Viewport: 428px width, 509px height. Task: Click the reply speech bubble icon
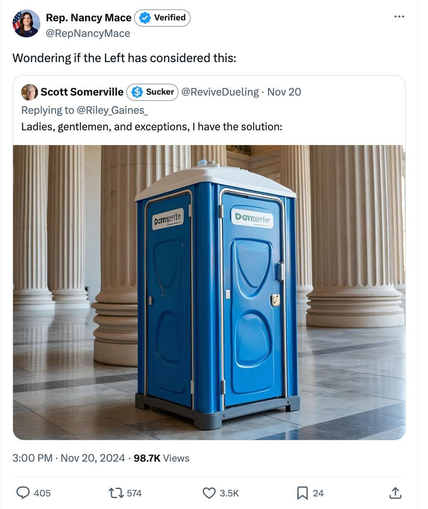pos(23,493)
